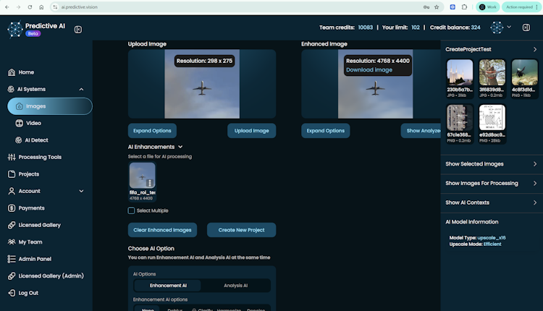This screenshot has width=543, height=311.
Task: Open the browser extensions puzzle icon
Action: pyautogui.click(x=464, y=7)
